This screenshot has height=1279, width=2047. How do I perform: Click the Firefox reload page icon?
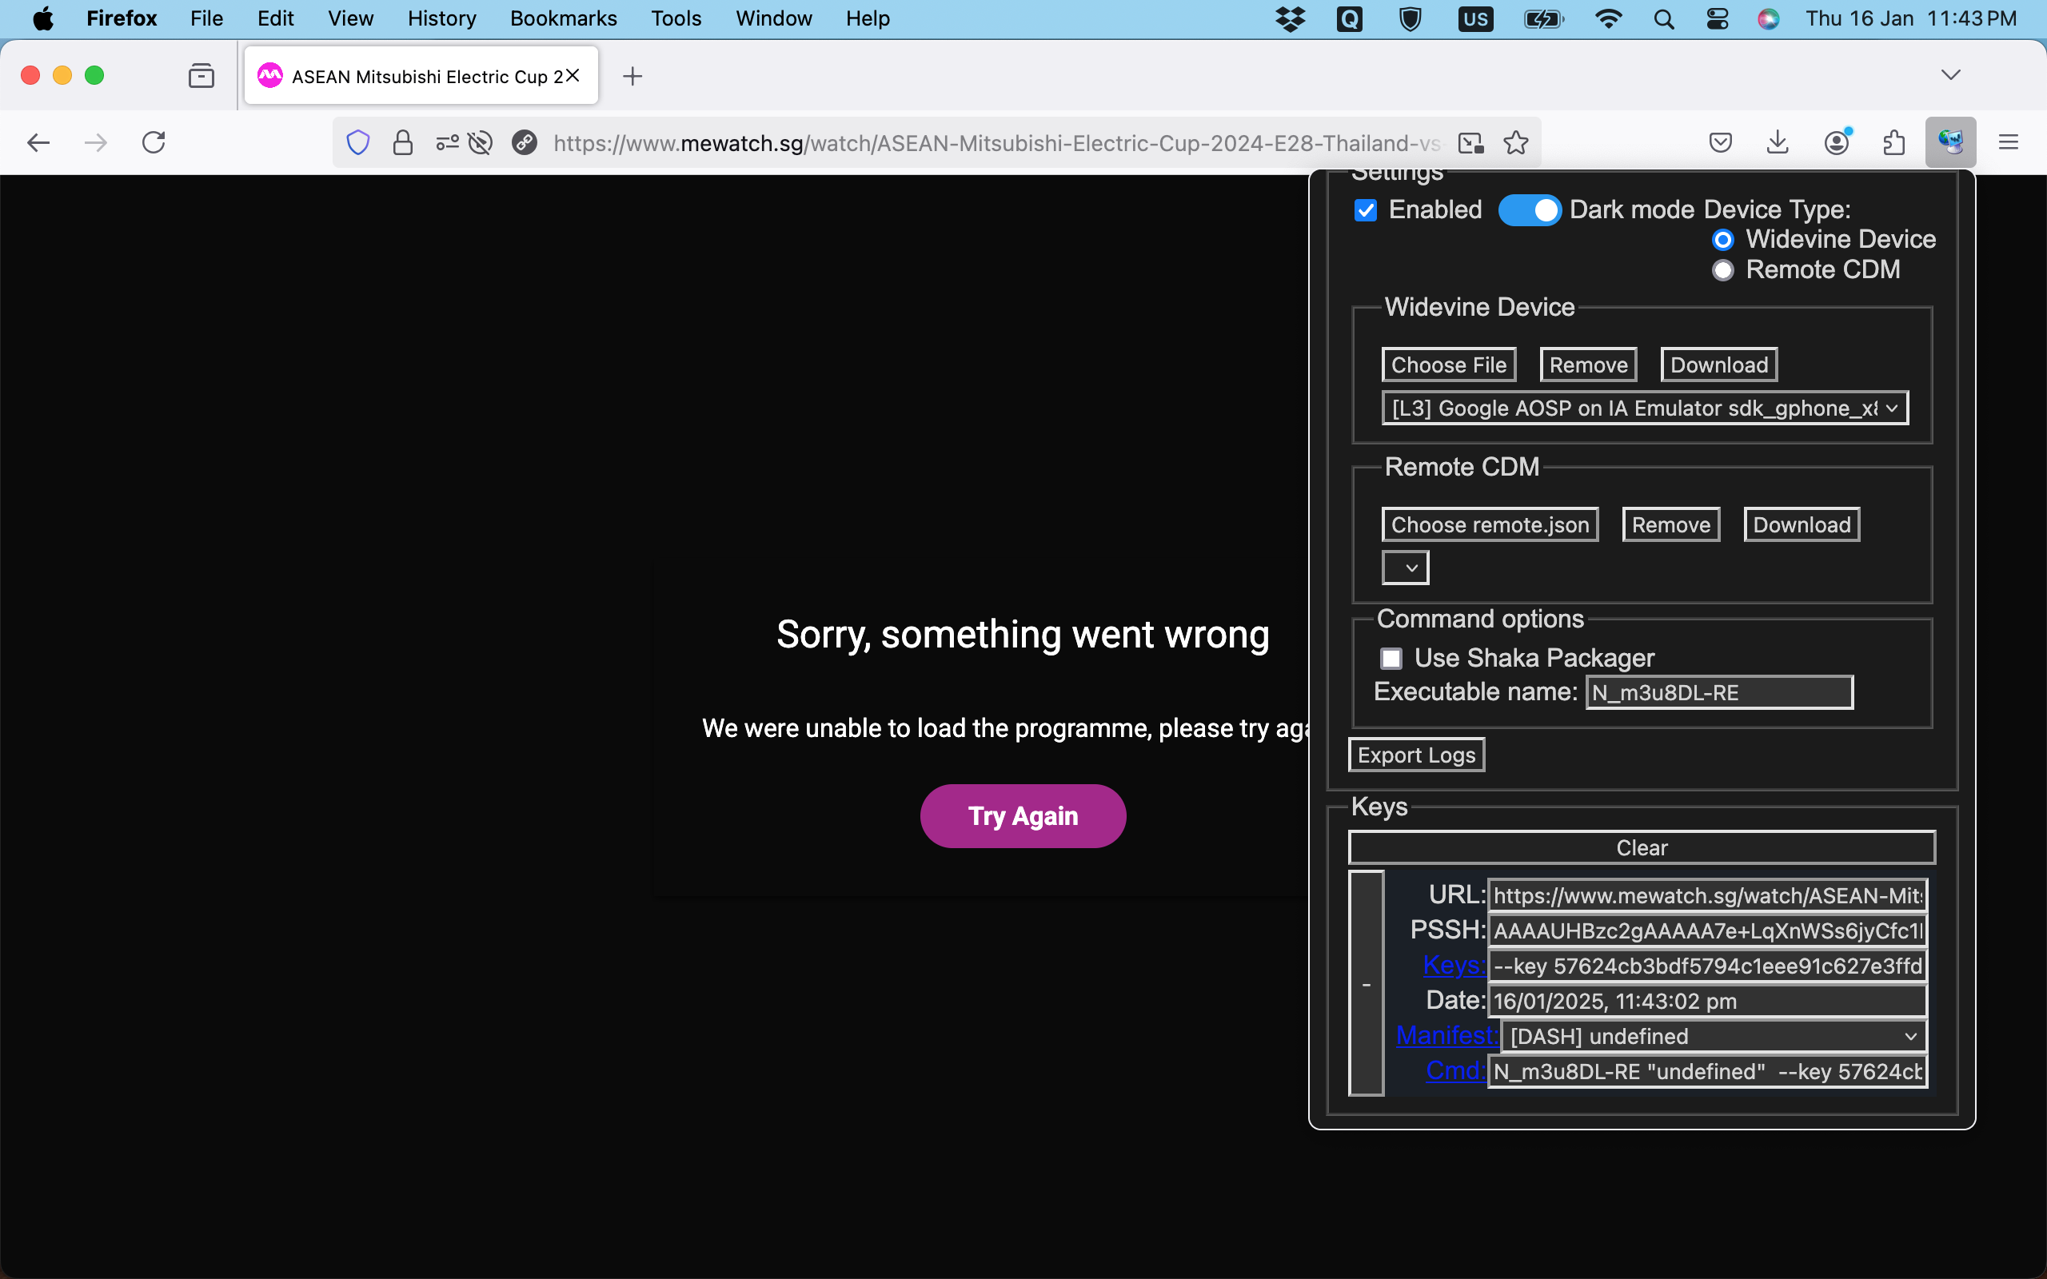coord(153,142)
